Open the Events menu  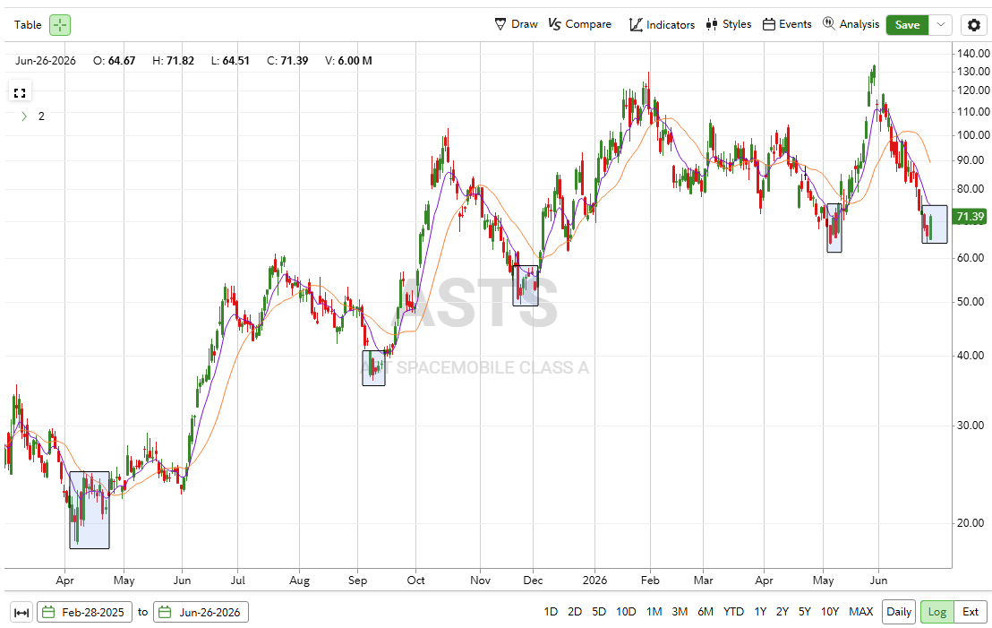tap(787, 24)
